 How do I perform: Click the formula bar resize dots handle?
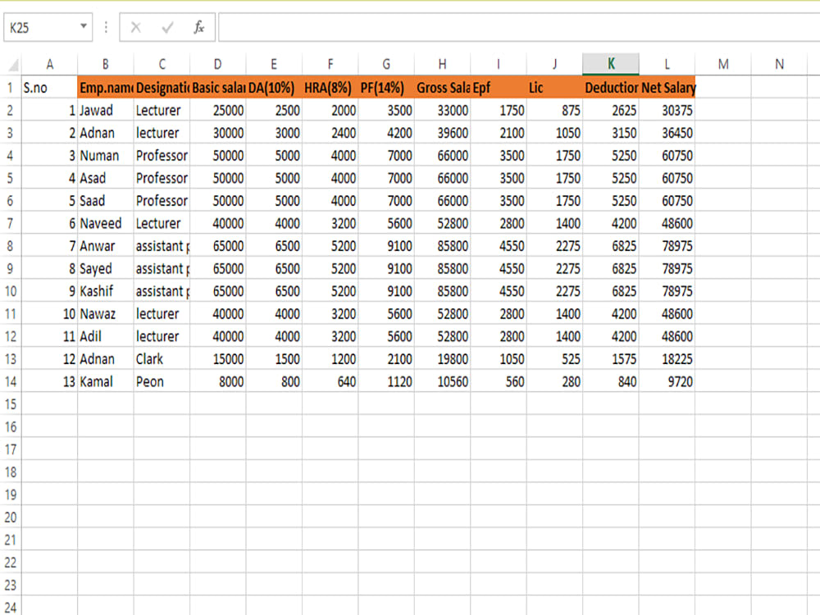(106, 27)
